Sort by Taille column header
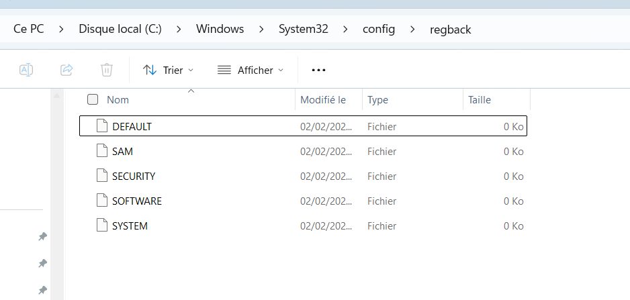The image size is (630, 300). click(480, 100)
